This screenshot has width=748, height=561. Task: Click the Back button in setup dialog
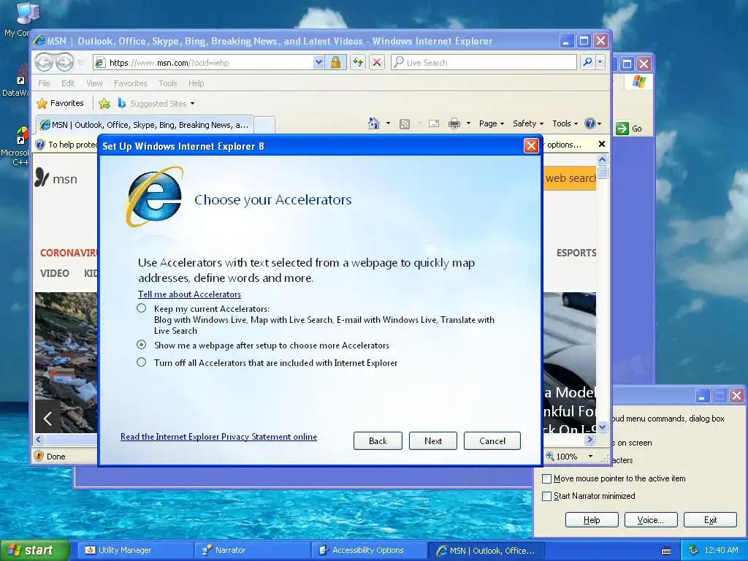(x=378, y=440)
